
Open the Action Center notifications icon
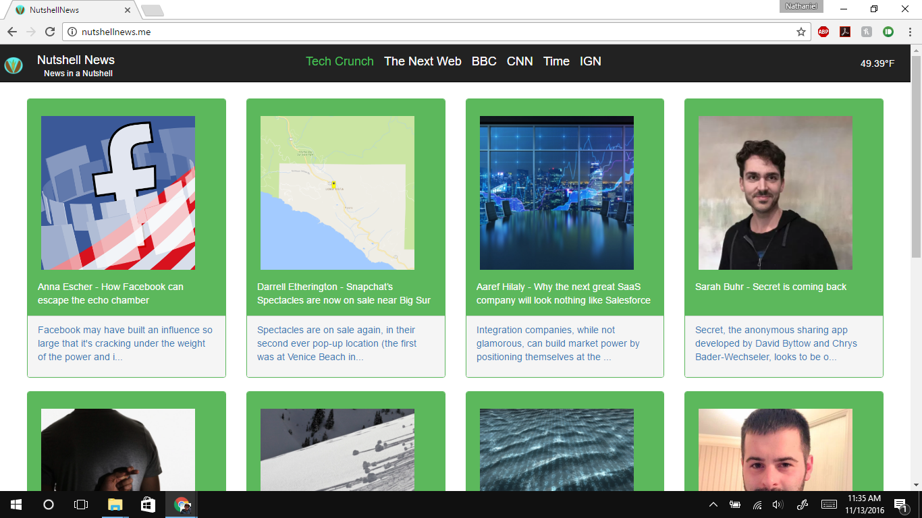[900, 505]
